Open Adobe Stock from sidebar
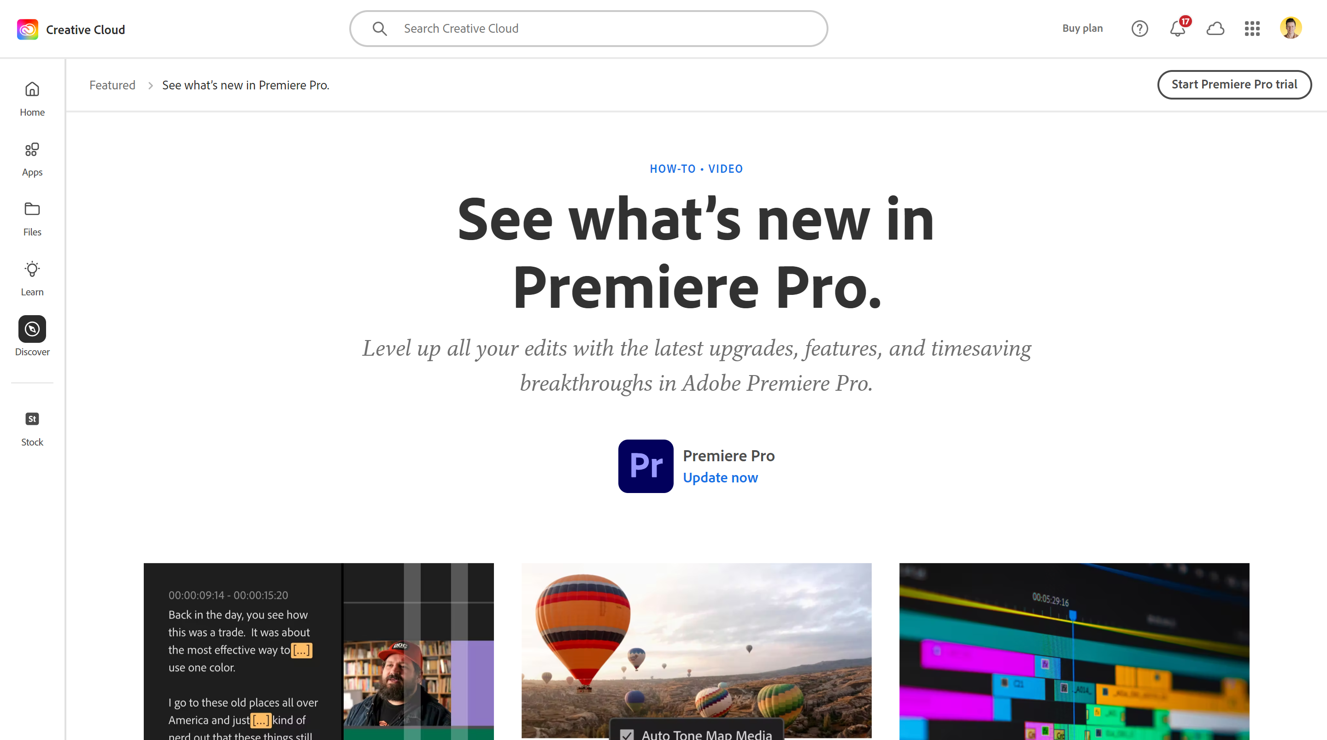1327x740 pixels. pyautogui.click(x=32, y=429)
